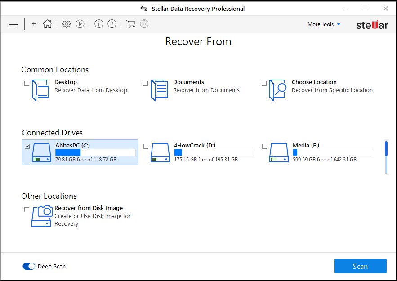Uncheck the AbbasPC (C:) checkbox
The image size is (397, 281).
coord(27,146)
